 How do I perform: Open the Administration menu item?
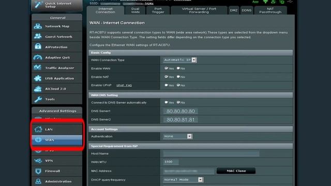57,181
